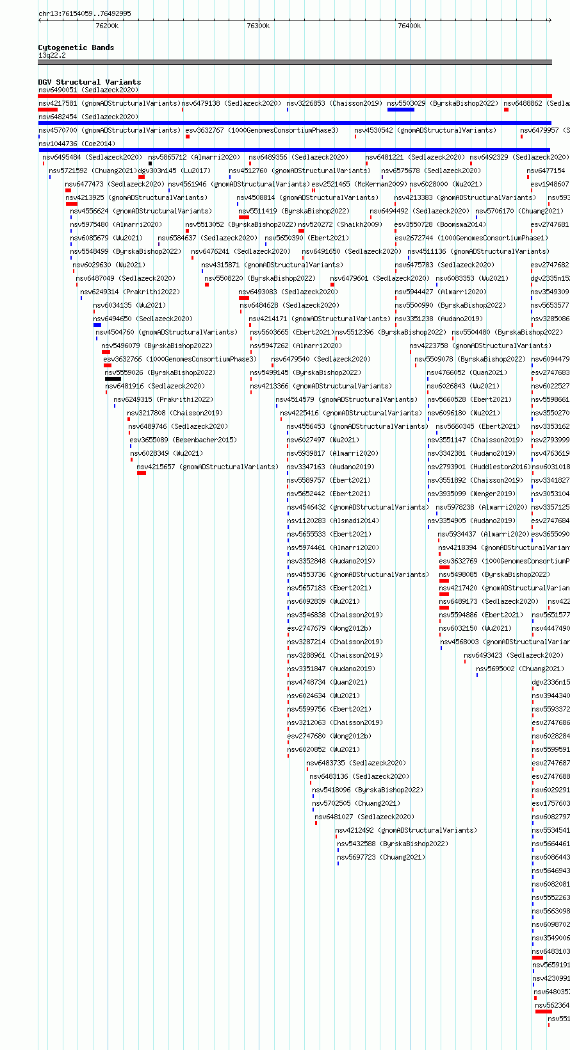Screen dimensions: 570x1050
Task: Open nsv520272 (Shaikh2009) variant
Action: (340, 225)
